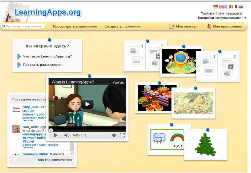Click the news feed scrollbar down arrow
This screenshot has width=251, height=173.
[x=72, y=153]
